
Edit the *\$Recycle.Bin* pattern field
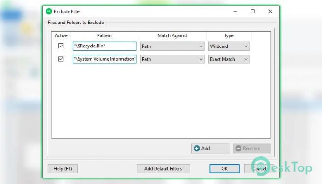click(104, 46)
